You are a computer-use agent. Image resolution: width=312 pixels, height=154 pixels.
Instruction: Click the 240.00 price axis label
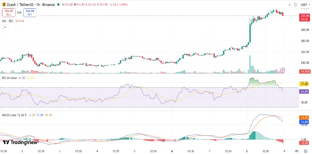pyautogui.click(x=305, y=63)
